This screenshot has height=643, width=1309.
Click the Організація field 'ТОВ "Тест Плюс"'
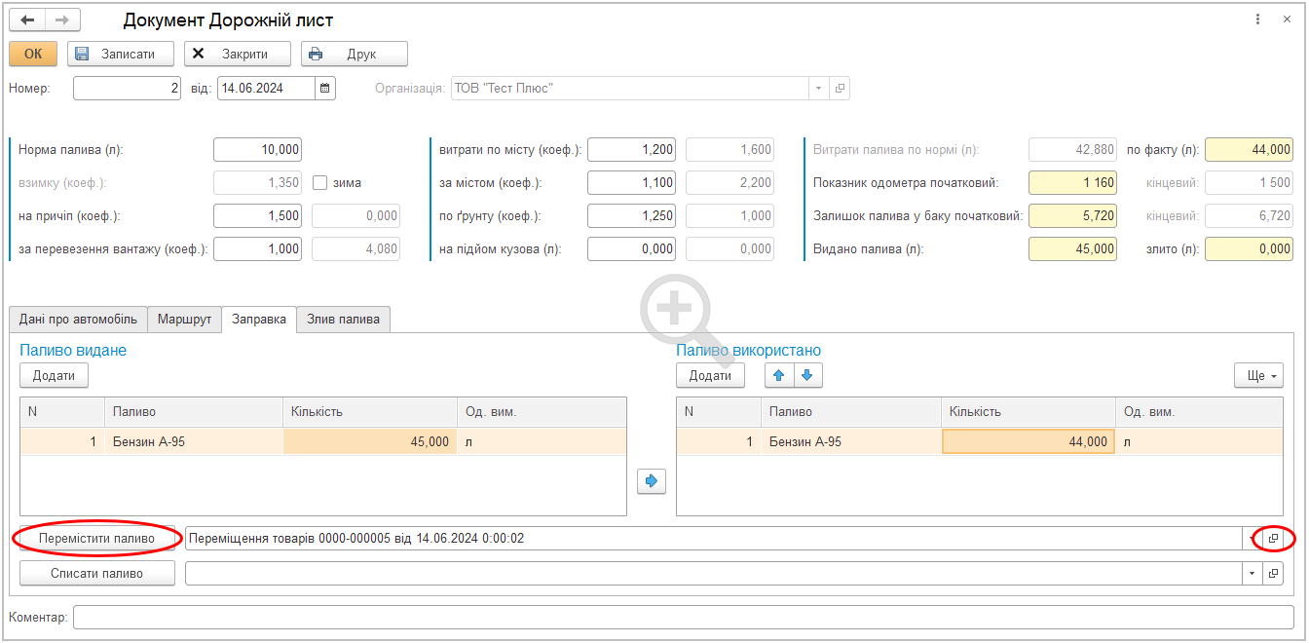(x=630, y=89)
